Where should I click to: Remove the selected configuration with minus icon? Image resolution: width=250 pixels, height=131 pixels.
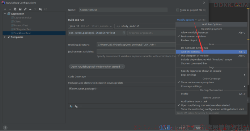[10, 9]
